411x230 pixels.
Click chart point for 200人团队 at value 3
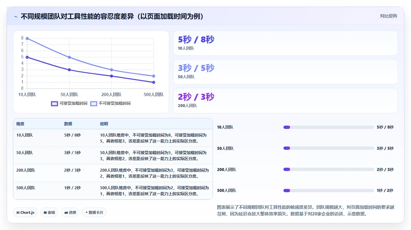point(112,70)
